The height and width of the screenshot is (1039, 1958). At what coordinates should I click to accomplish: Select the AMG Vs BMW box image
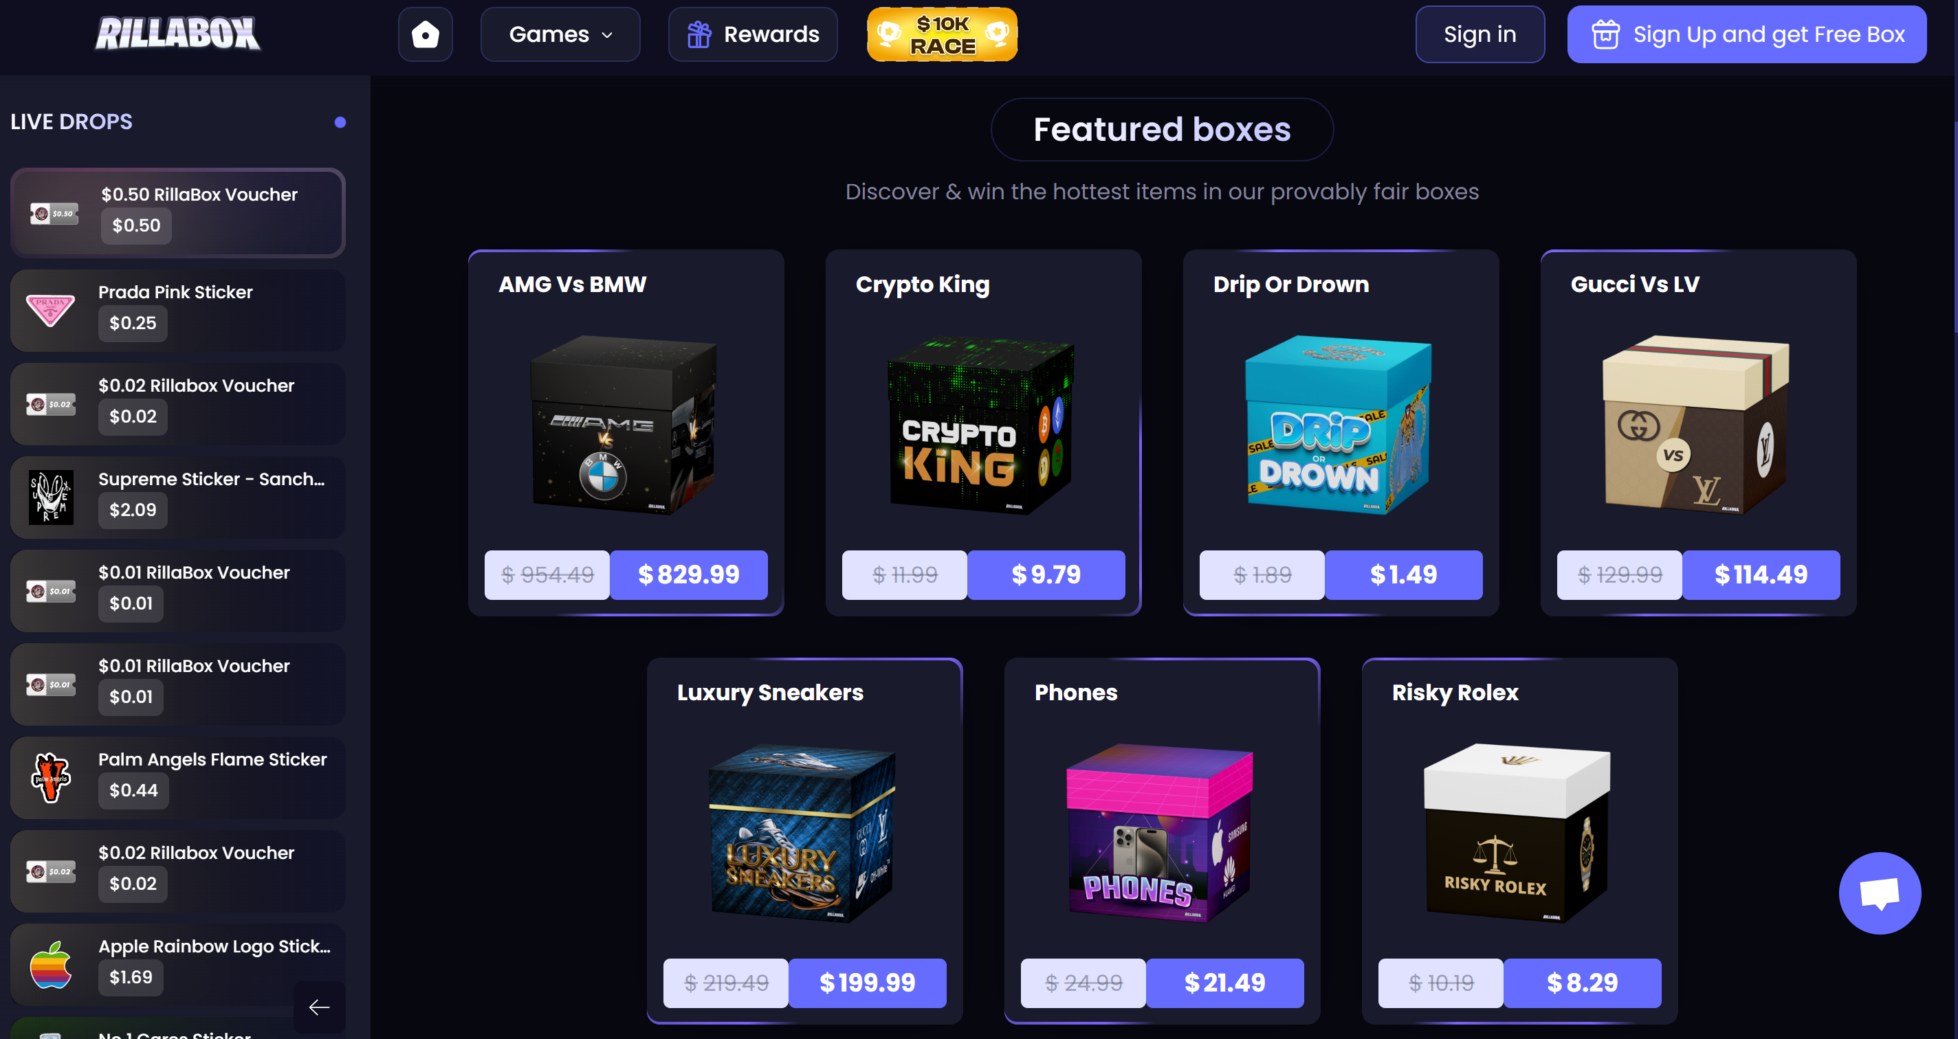[x=624, y=425]
